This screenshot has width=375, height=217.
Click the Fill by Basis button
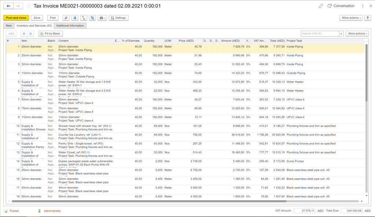(51, 34)
